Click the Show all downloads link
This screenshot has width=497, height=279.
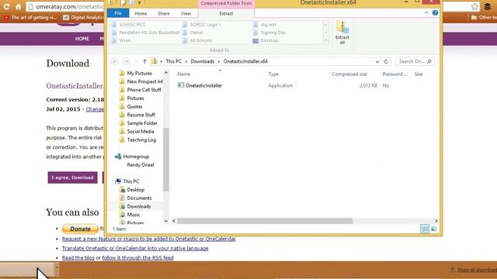click(477, 270)
